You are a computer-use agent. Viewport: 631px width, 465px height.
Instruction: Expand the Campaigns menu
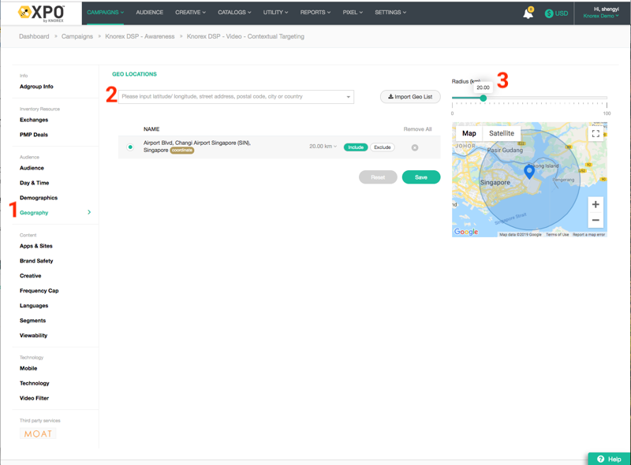tap(105, 13)
